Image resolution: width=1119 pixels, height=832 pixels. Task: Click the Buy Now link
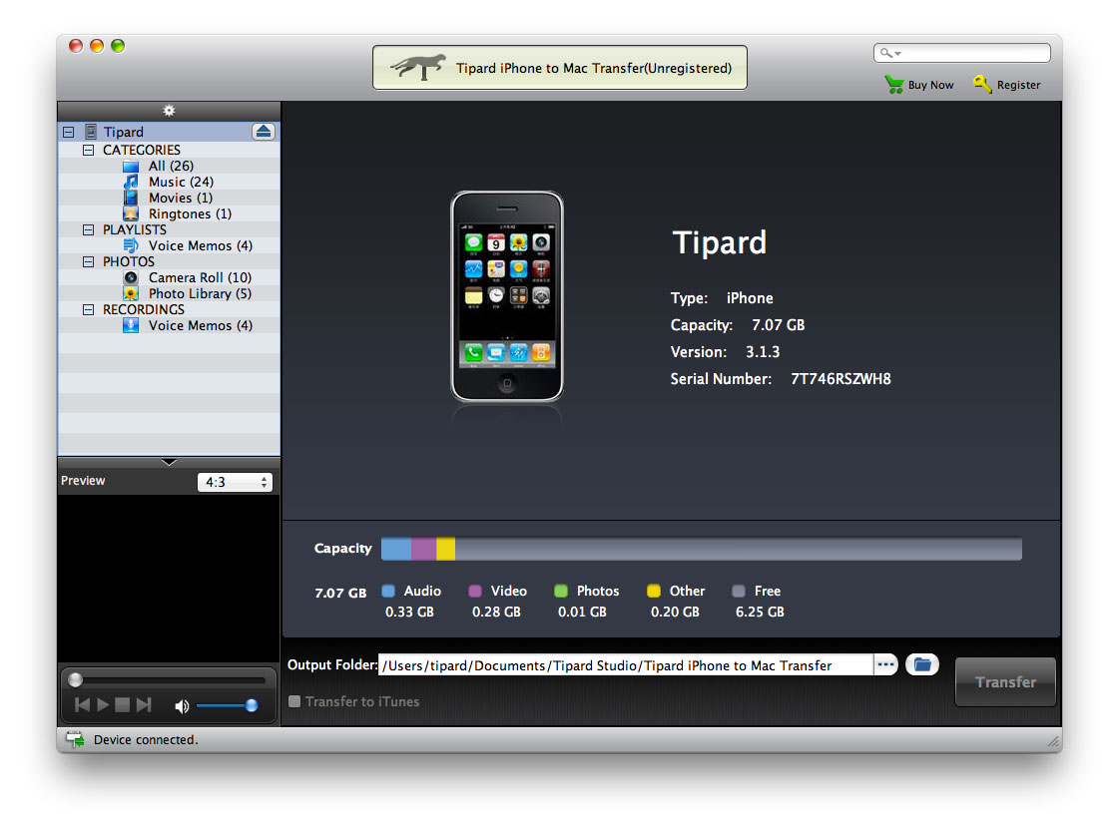[x=930, y=85]
